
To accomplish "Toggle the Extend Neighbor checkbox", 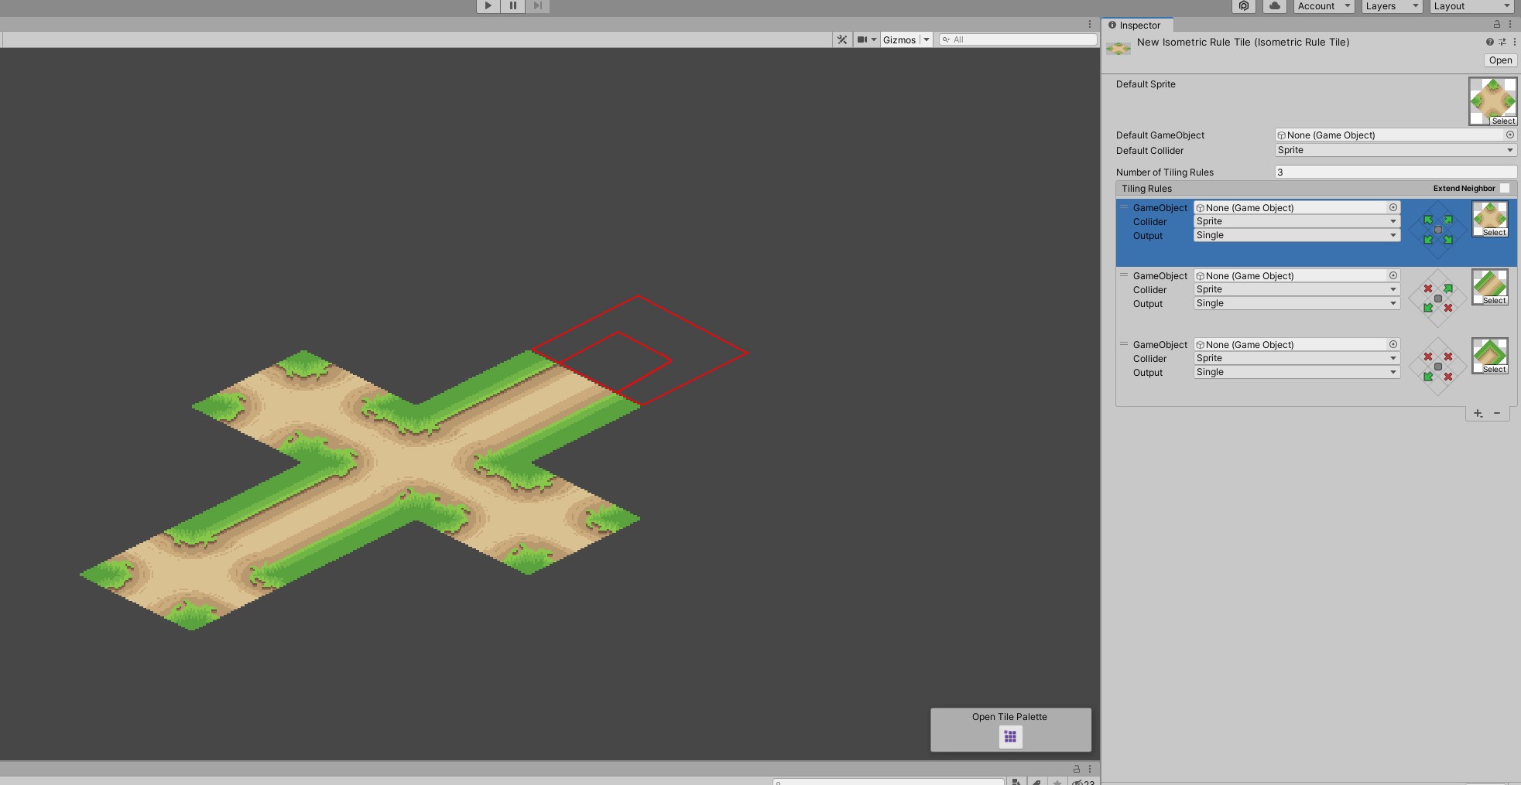I will [1505, 188].
